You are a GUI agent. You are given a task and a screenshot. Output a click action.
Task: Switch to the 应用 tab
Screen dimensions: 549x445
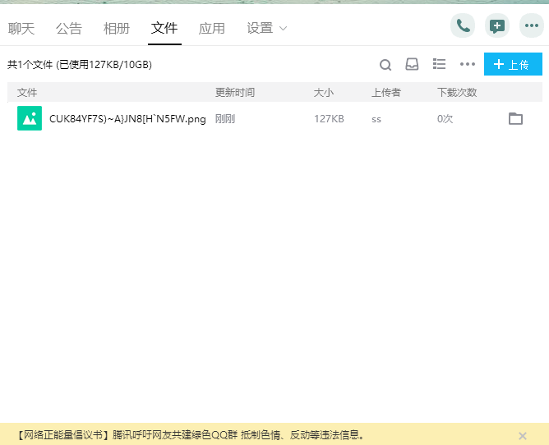212,29
